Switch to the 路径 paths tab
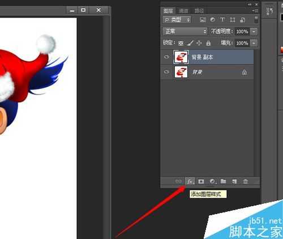Screen dimensions: 283x239 point(199,11)
